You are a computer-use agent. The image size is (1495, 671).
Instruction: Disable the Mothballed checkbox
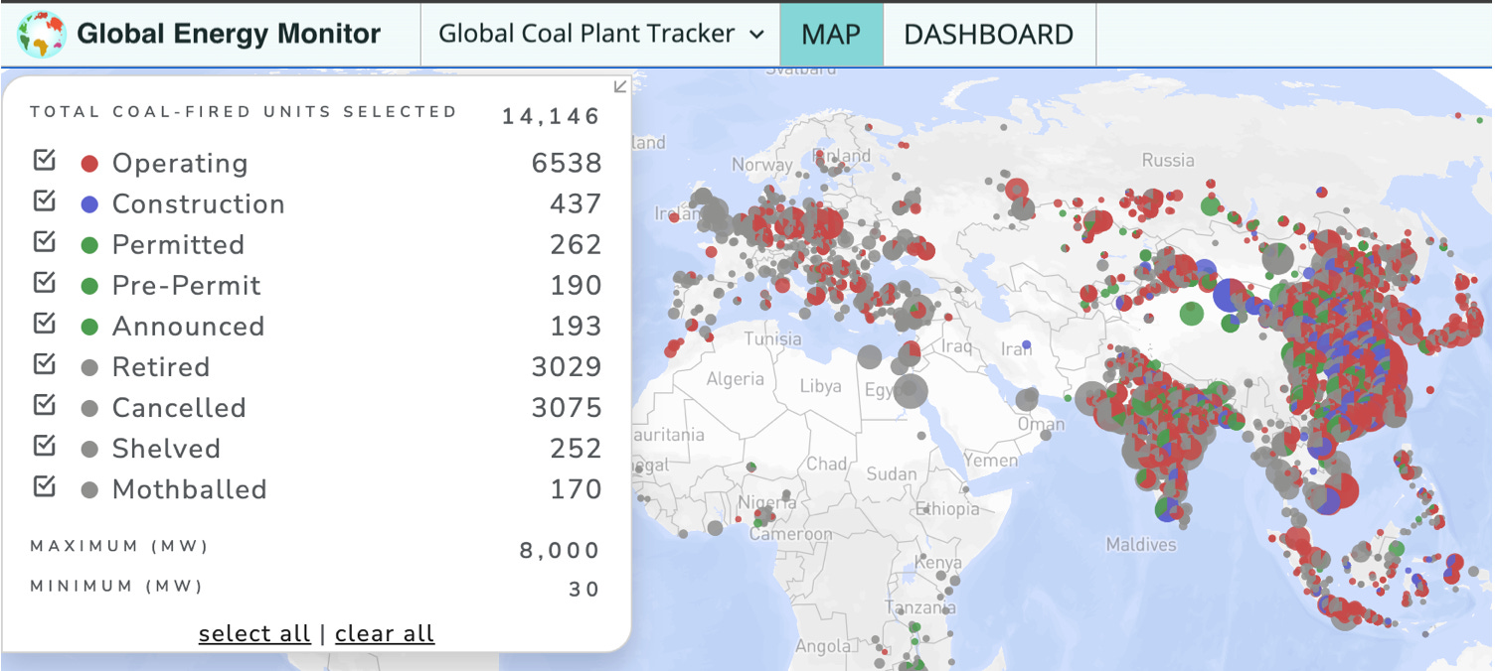(45, 486)
